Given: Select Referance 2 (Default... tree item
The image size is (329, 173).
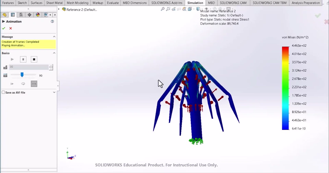Looking at the screenshot, I should [80, 10].
